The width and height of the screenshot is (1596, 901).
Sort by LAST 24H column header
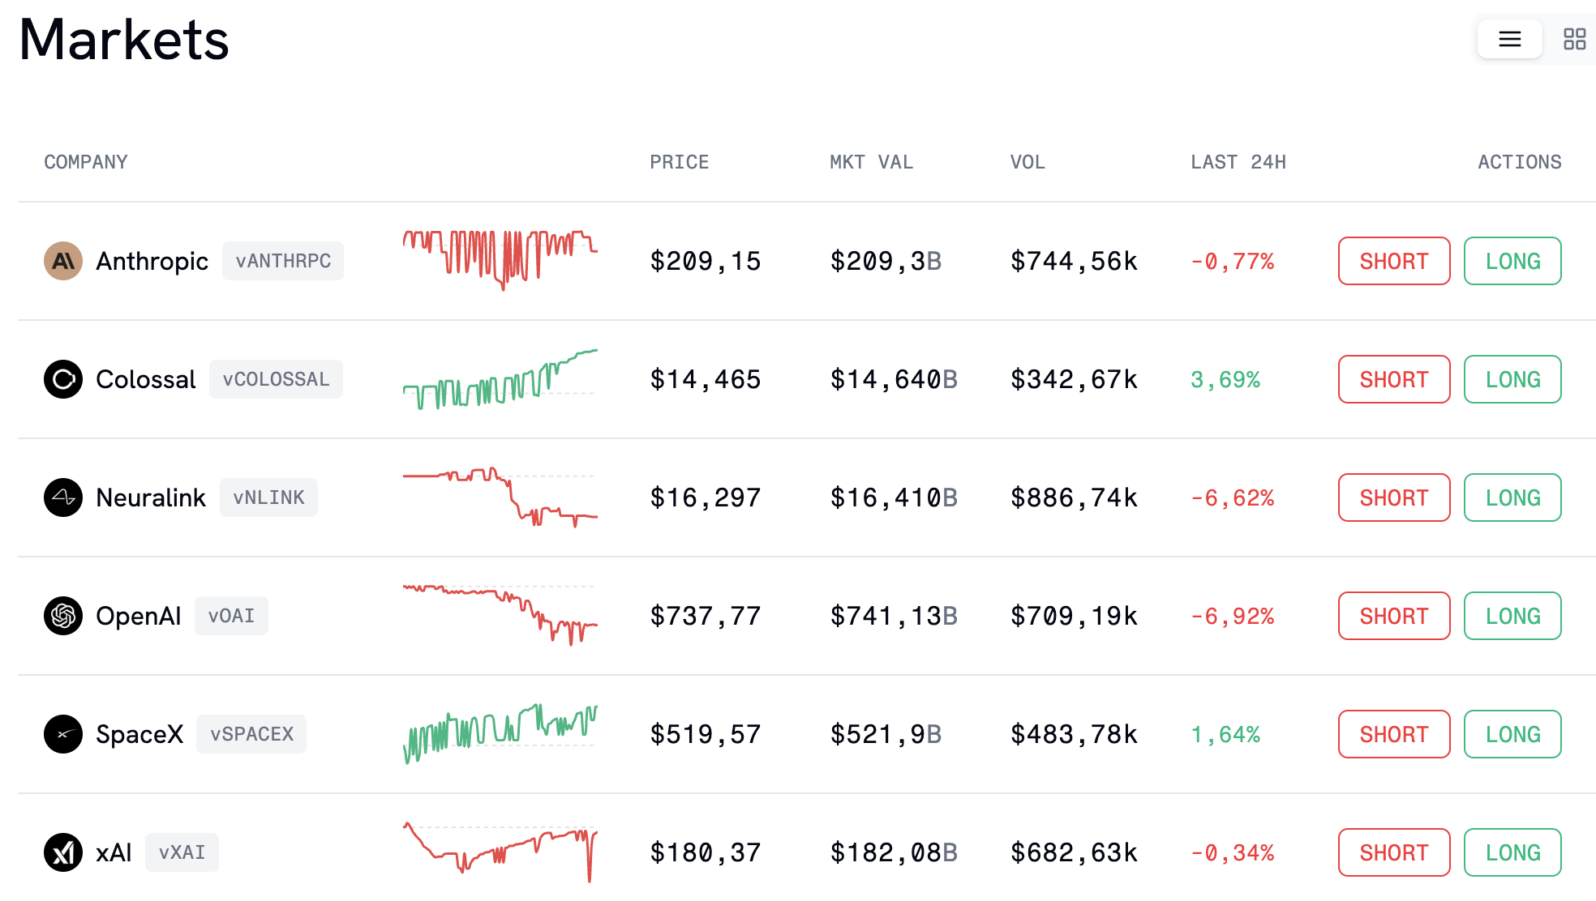point(1238,162)
